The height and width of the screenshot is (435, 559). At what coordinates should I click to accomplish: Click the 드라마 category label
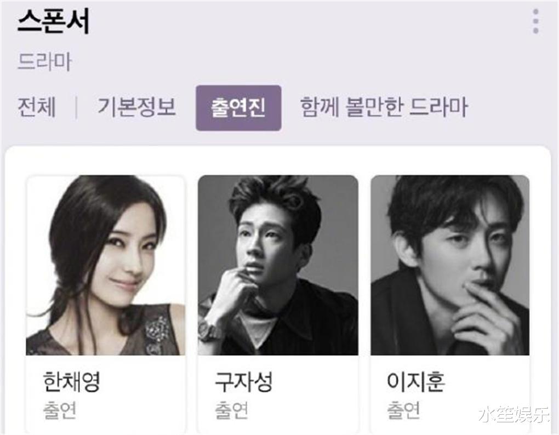click(x=44, y=61)
